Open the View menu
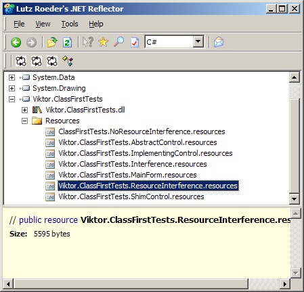The width and height of the screenshot is (304, 292). point(43,24)
